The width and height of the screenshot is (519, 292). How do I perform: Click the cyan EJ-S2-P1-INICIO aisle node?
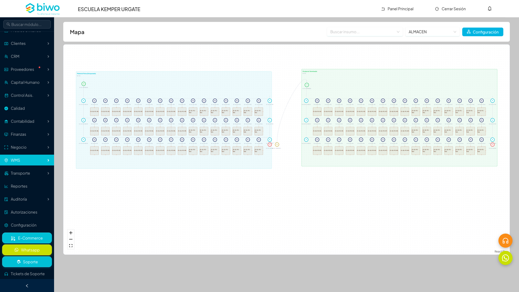(306, 101)
